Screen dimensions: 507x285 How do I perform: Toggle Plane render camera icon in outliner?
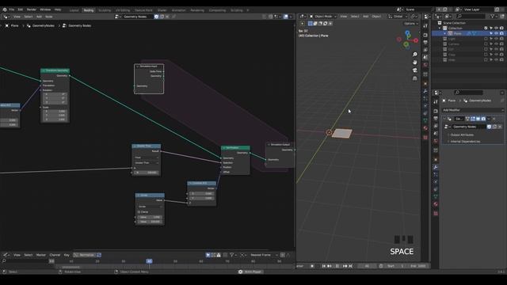[x=501, y=33]
